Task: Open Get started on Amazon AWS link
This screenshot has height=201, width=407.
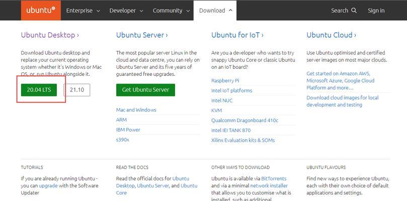Action: 340,81
